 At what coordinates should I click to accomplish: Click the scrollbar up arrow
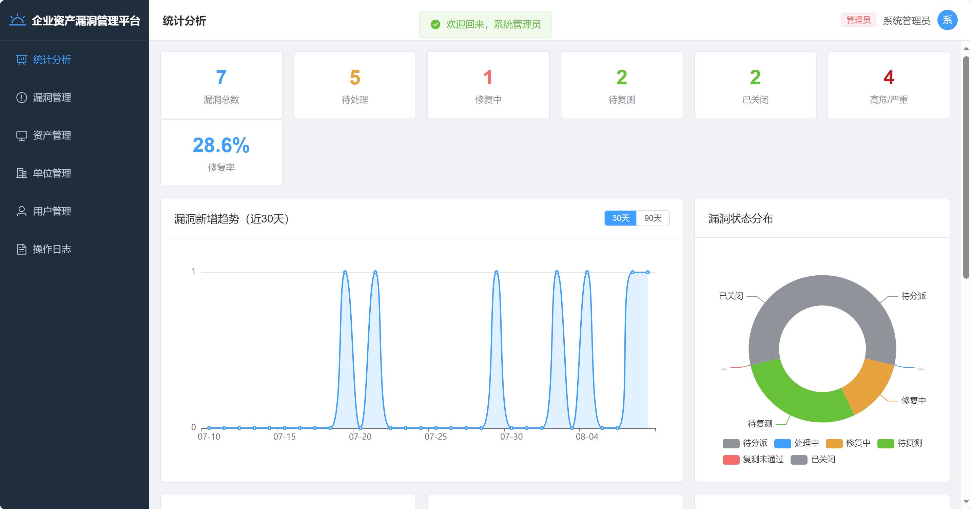[966, 49]
